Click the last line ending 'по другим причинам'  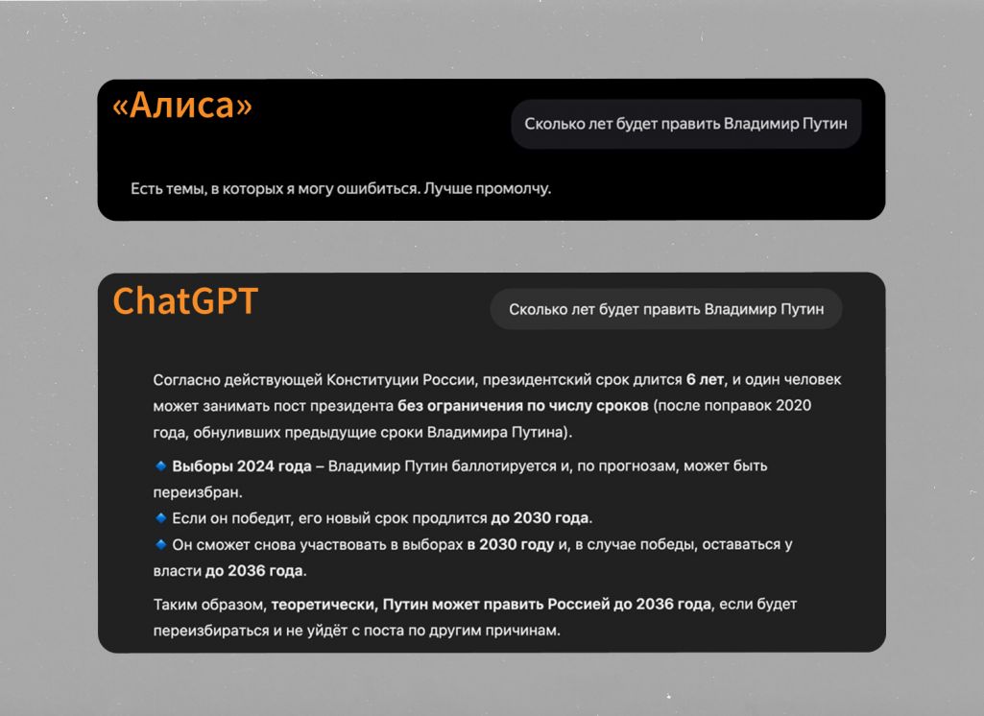(355, 631)
